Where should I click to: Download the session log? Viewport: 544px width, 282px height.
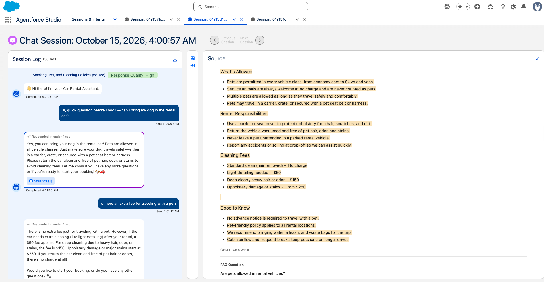coord(175,60)
